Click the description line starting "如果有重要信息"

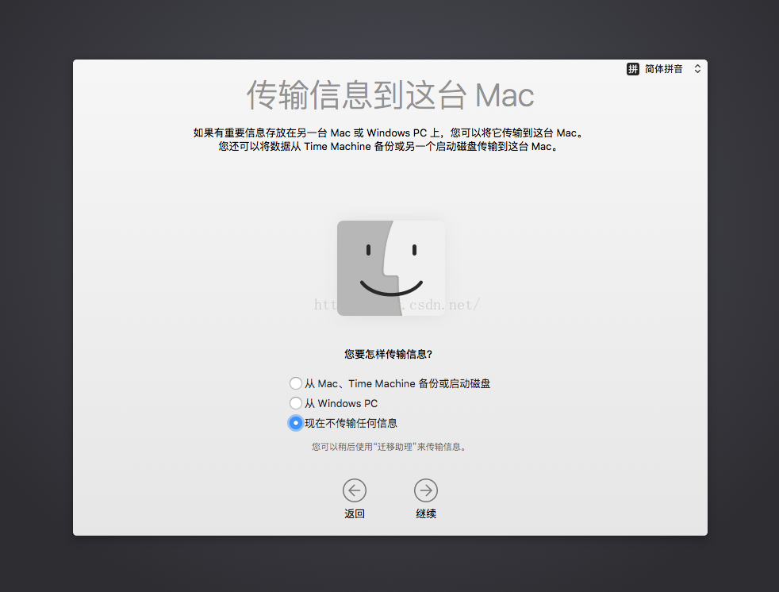coord(389,133)
